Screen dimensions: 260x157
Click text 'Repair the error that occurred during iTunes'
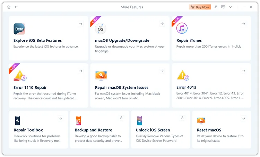tap(45, 94)
